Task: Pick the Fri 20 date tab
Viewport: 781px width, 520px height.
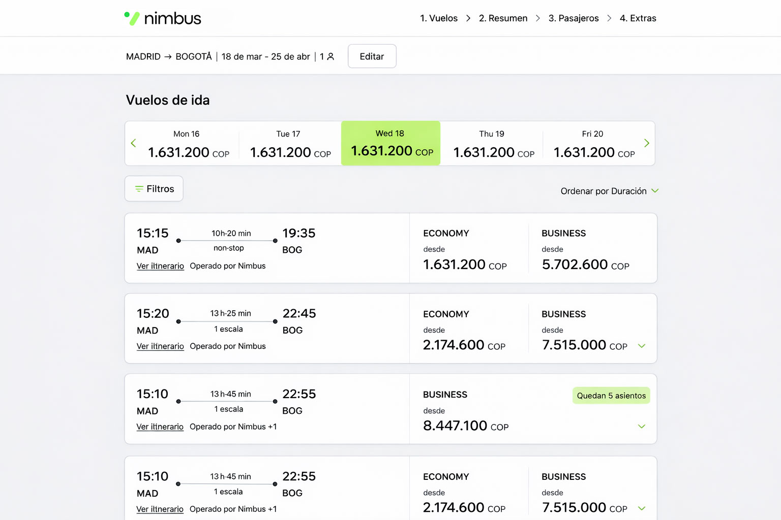Action: (593, 144)
